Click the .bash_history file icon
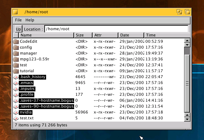204x140 pixels. tap(16, 77)
